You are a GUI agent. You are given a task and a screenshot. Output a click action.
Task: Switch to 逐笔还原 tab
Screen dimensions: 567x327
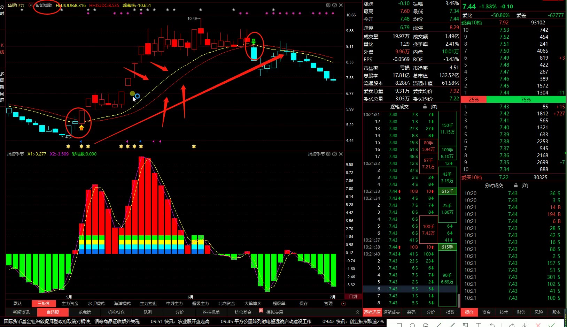tap(372, 312)
